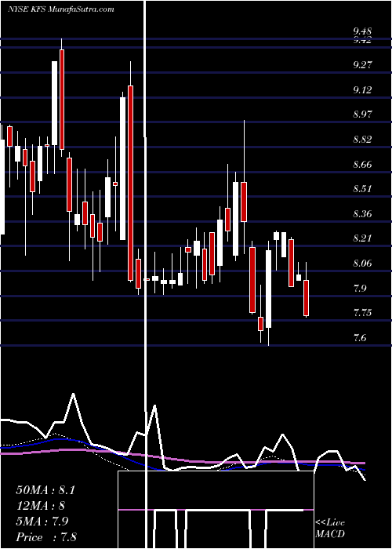
Task: Click the <<Live MACD label
Action: click(330, 529)
